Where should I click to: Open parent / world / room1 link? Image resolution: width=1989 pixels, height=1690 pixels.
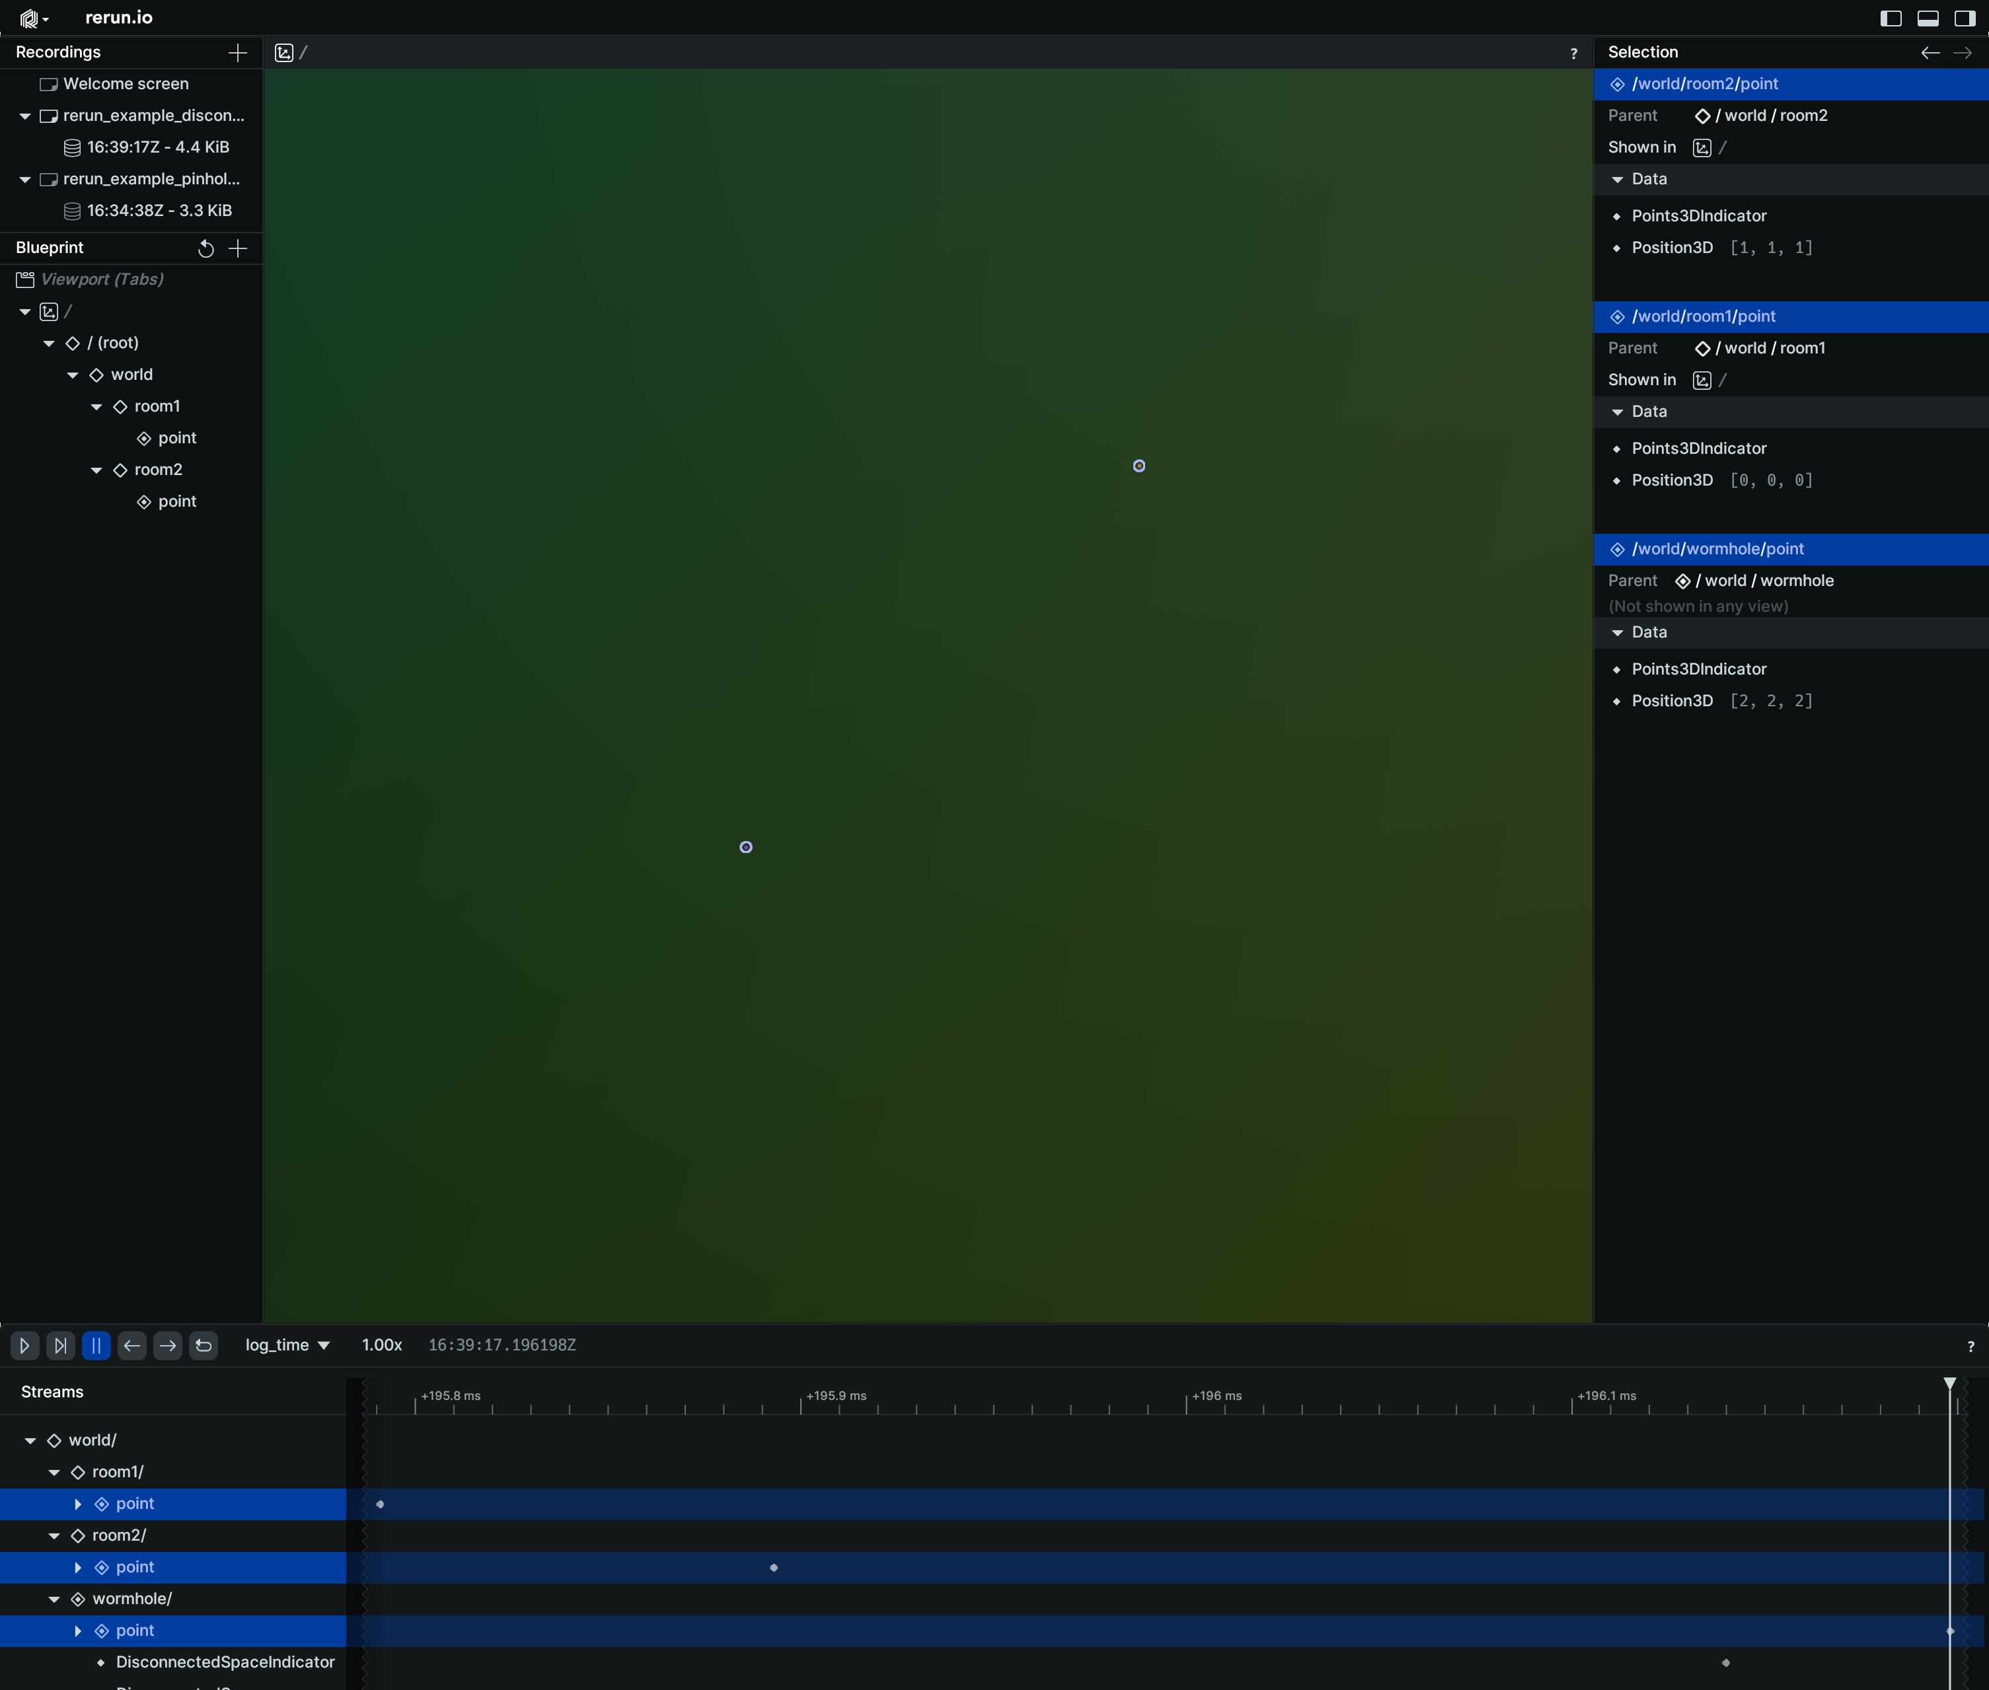1760,349
